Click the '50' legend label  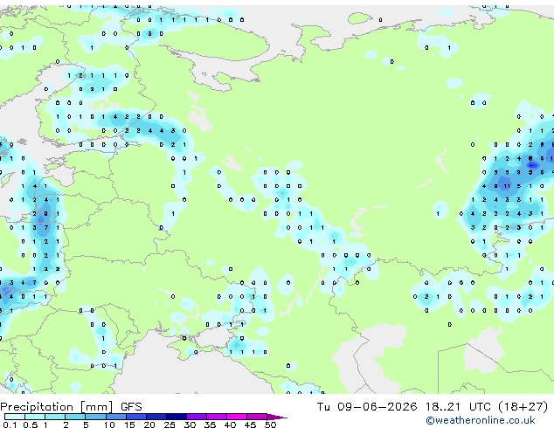coord(270,425)
